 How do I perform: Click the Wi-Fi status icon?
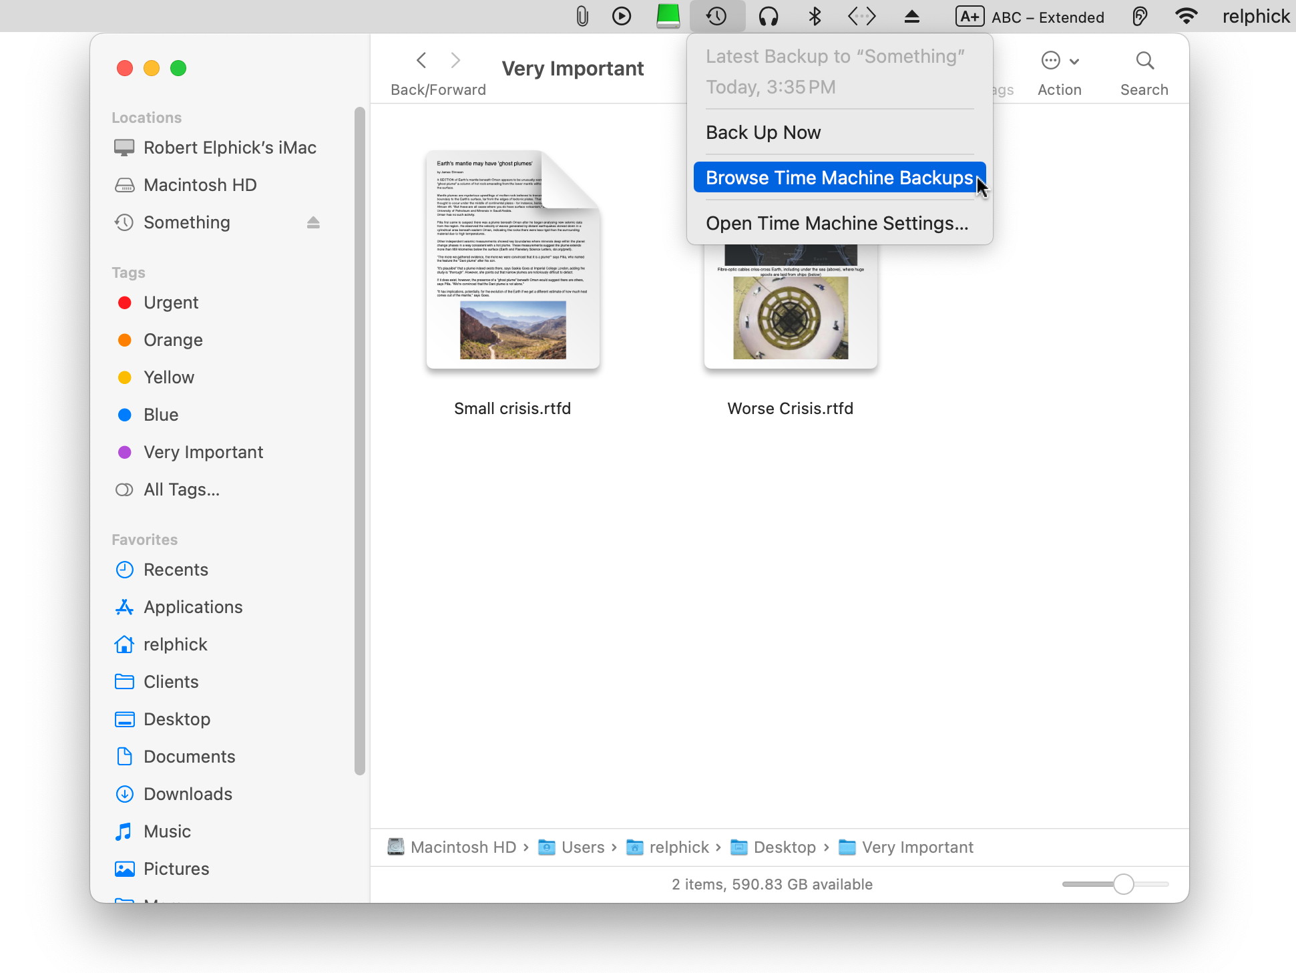click(1186, 16)
